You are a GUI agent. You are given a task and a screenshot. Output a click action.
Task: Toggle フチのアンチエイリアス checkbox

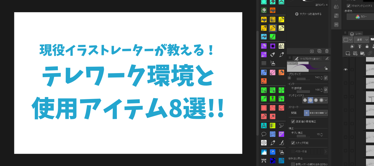point(349,6)
